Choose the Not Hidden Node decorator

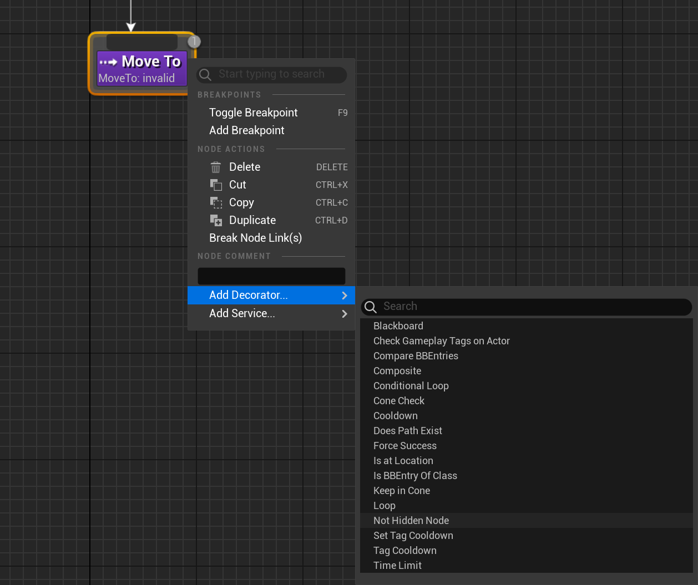411,521
